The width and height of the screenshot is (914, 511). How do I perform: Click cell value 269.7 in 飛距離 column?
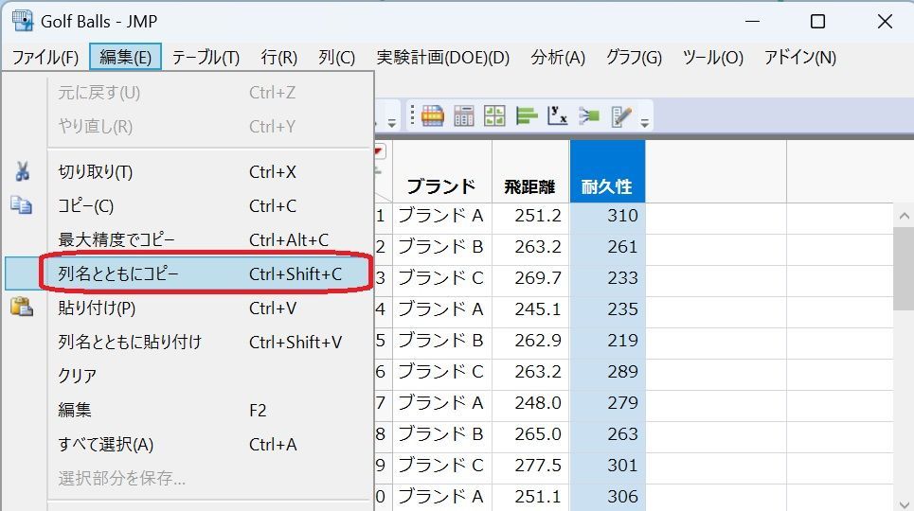point(530,278)
